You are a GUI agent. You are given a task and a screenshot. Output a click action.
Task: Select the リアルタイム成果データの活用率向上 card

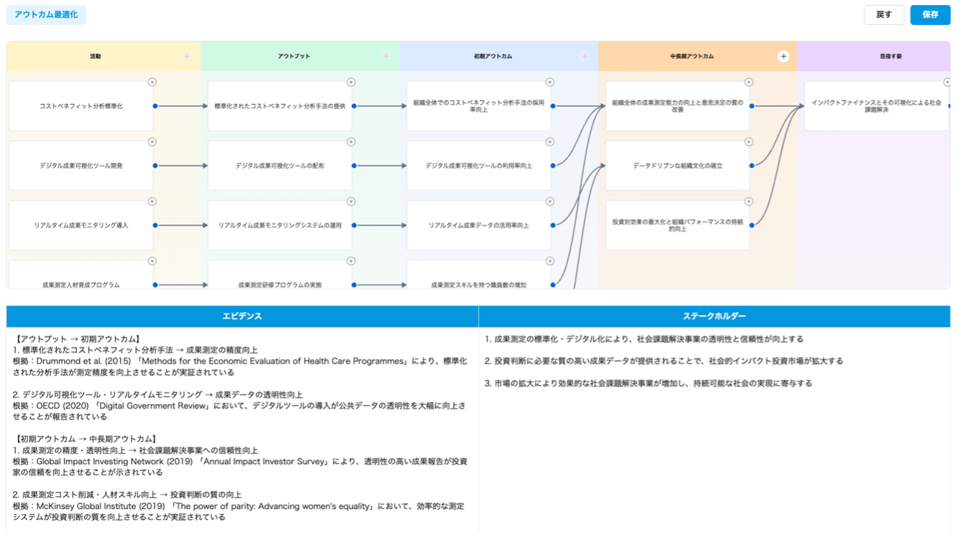[x=479, y=226]
